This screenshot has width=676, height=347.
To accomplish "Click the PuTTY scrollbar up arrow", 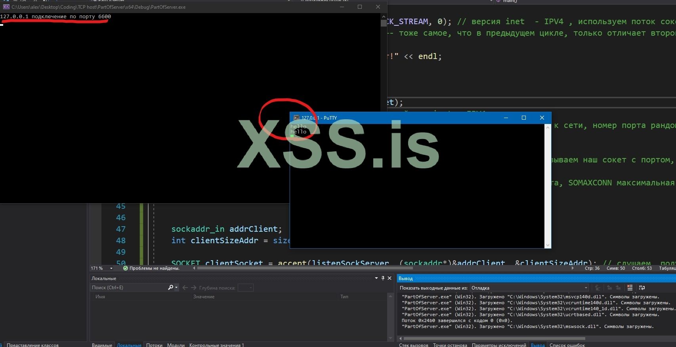I will coord(548,127).
